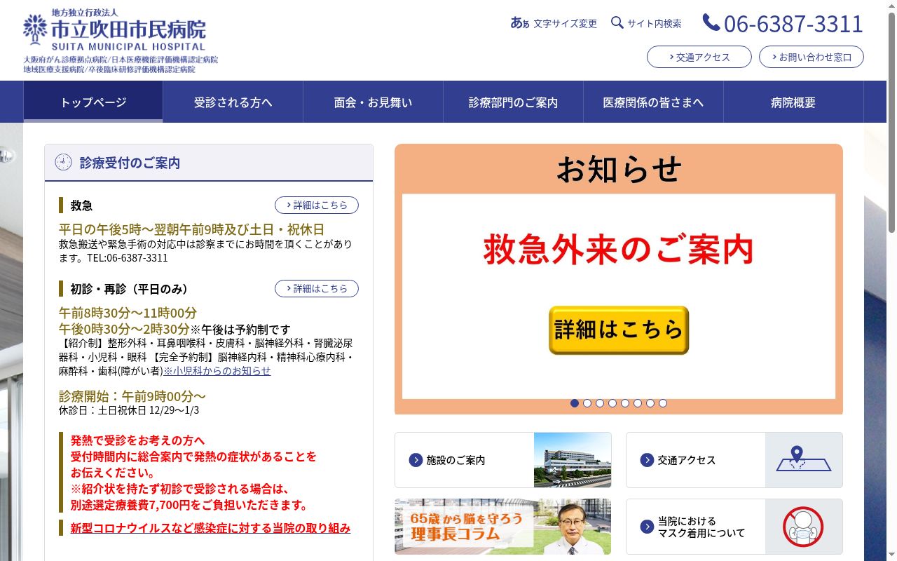This screenshot has height=561, width=897.
Task: Click the arrow icon beside マスク着用について
Action: pos(647,527)
